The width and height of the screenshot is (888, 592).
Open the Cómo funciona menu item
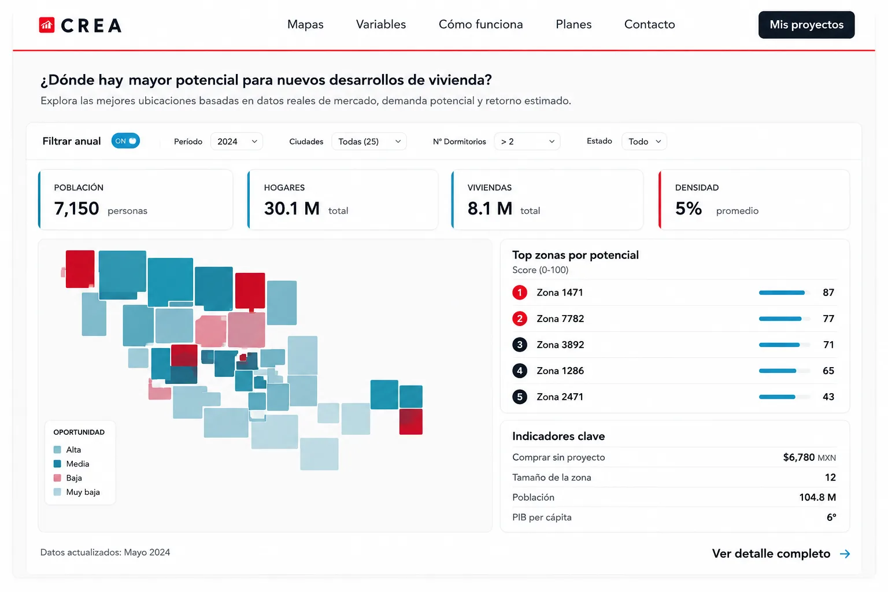point(480,24)
